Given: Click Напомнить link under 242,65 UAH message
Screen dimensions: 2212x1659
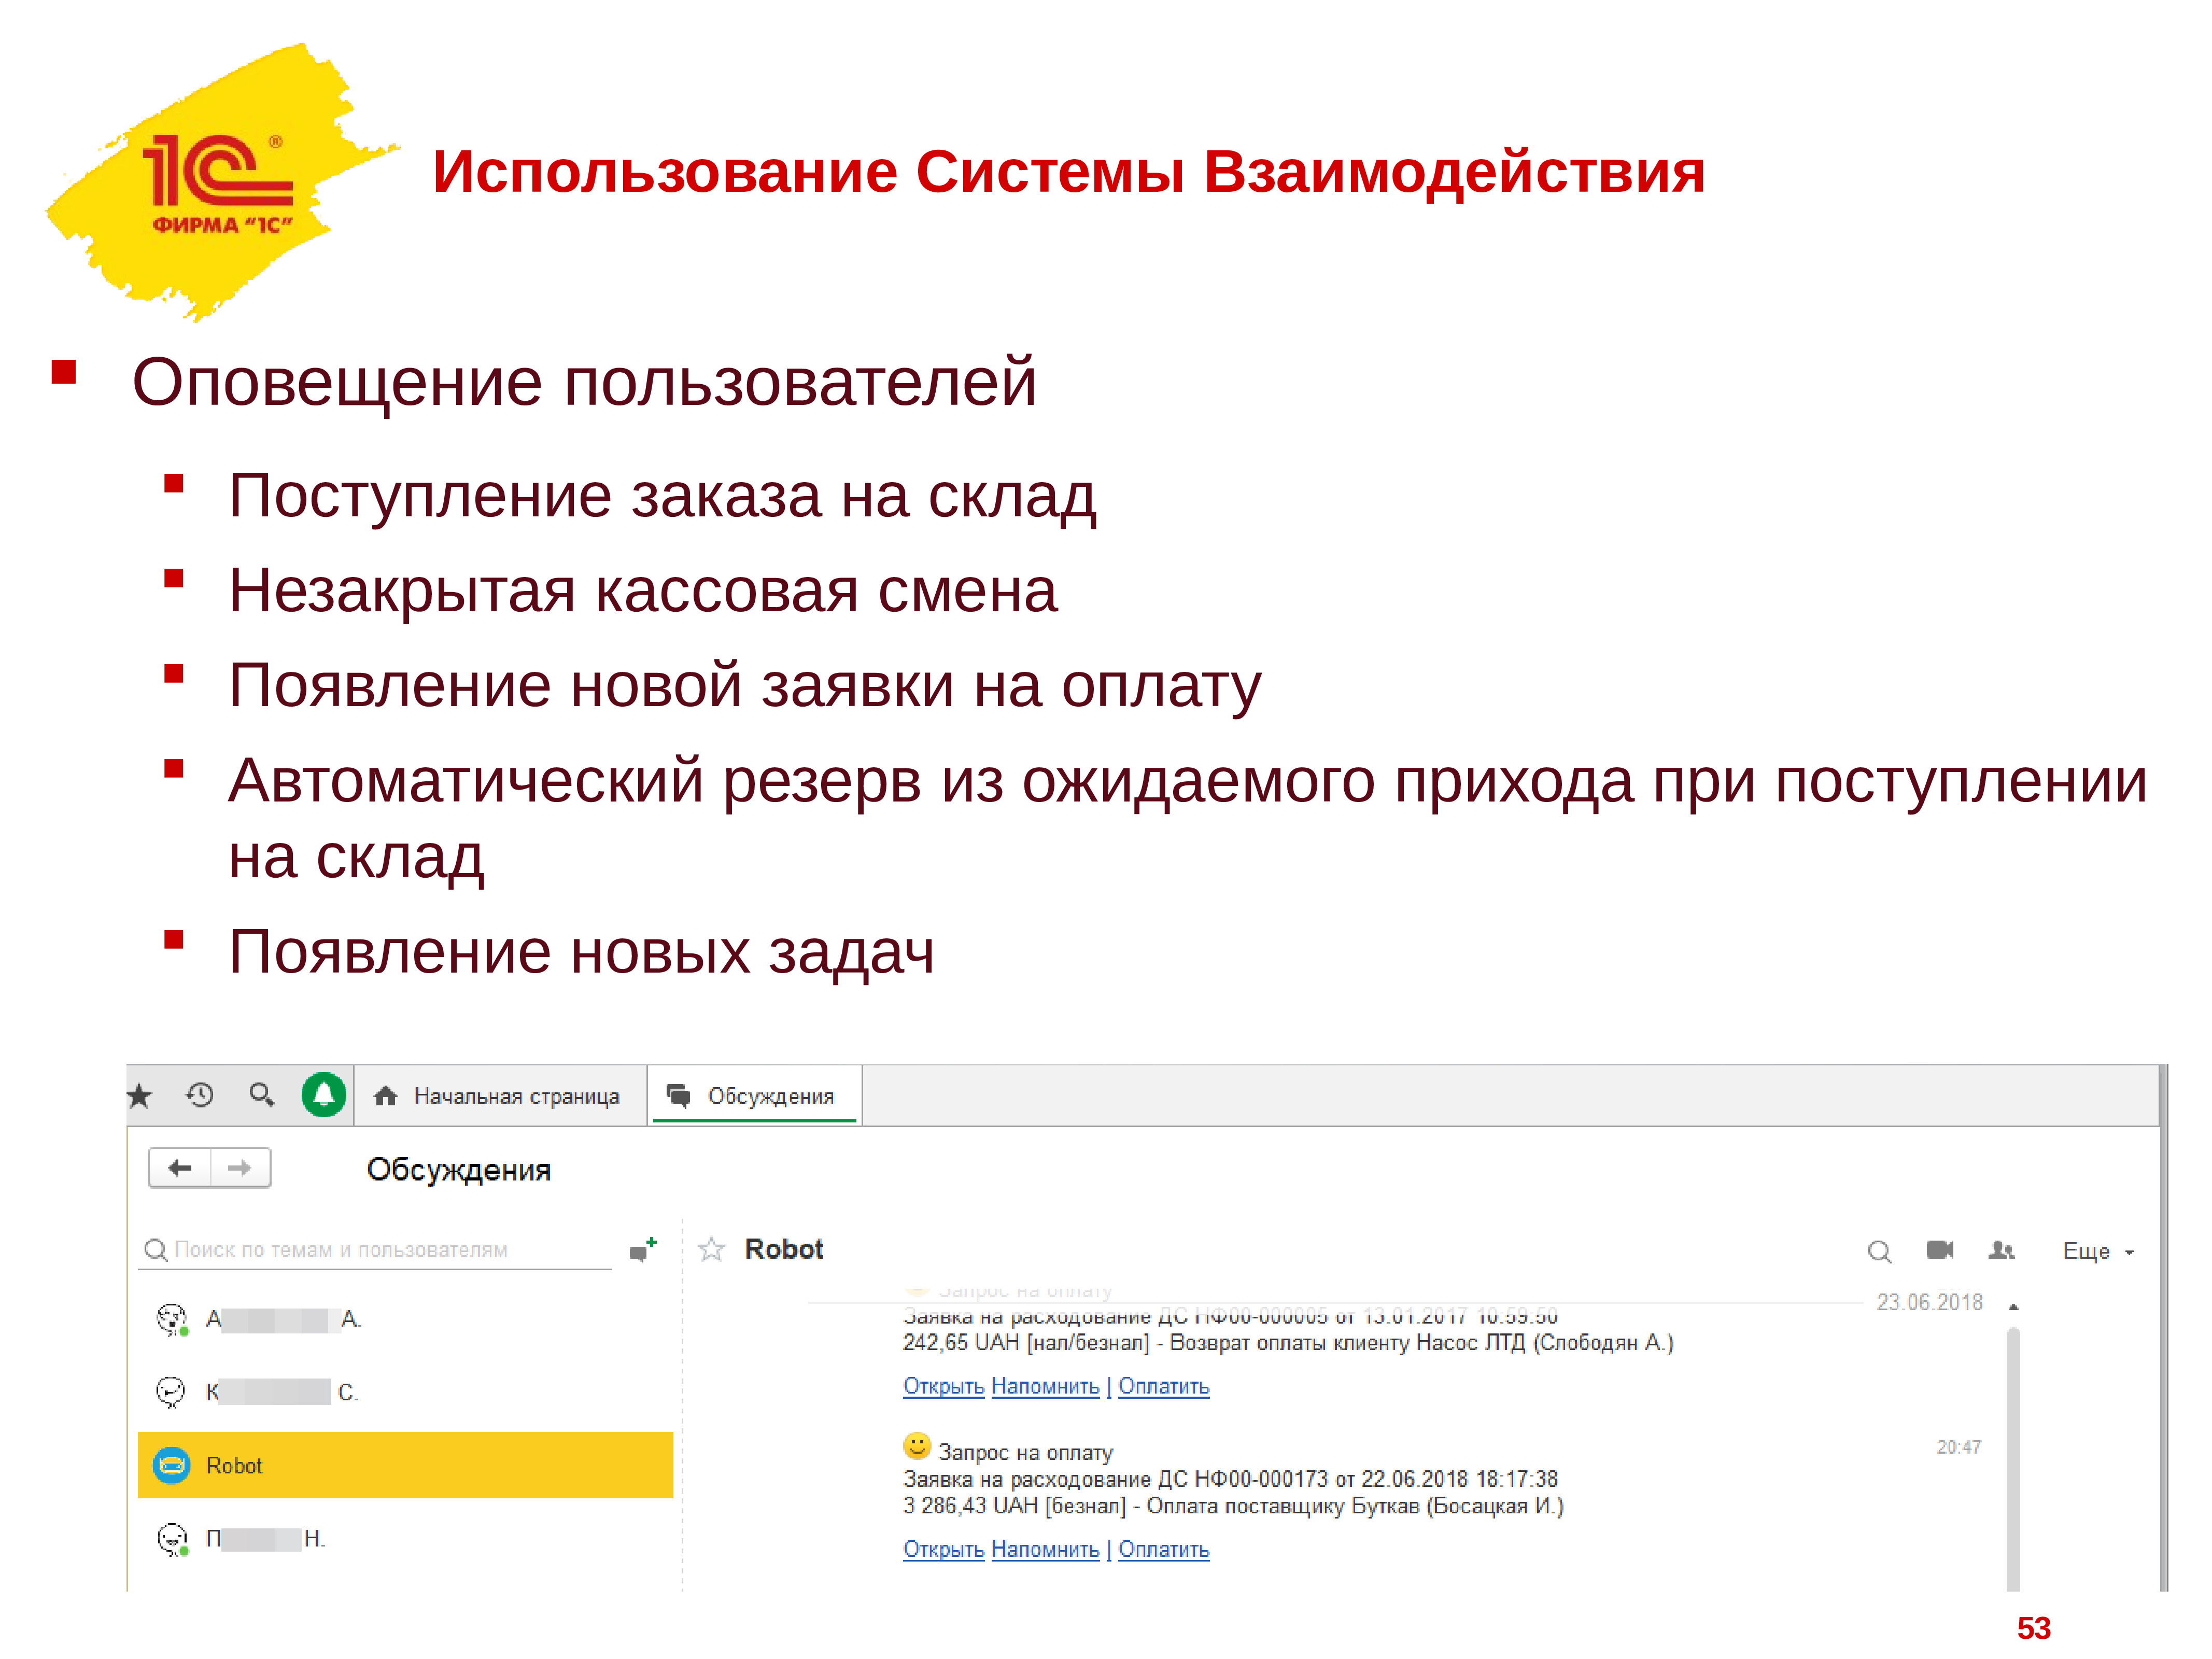Looking at the screenshot, I should click(x=1045, y=1386).
